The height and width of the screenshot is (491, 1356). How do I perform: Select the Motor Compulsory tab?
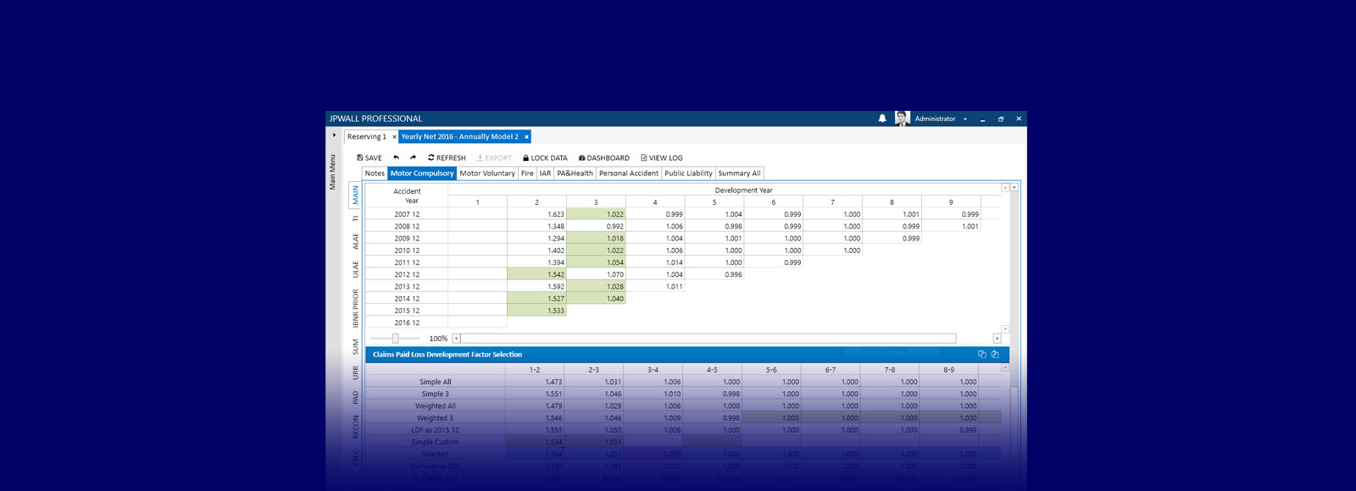point(422,174)
